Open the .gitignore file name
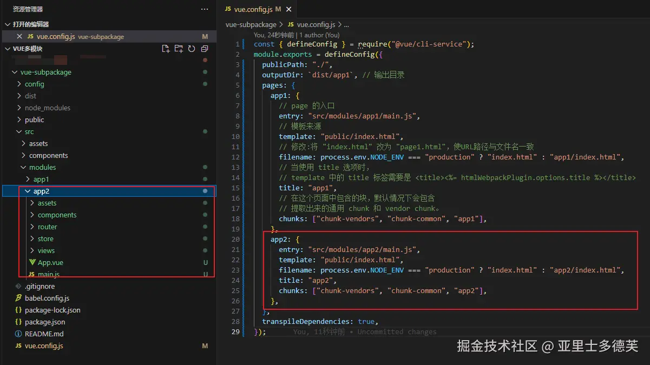650x365 pixels. 40,286
